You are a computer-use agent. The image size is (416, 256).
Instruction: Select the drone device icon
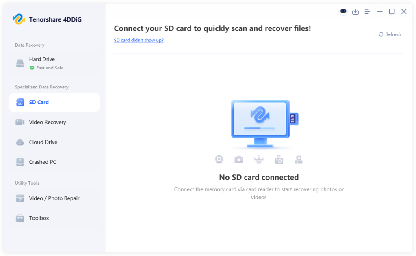(259, 159)
